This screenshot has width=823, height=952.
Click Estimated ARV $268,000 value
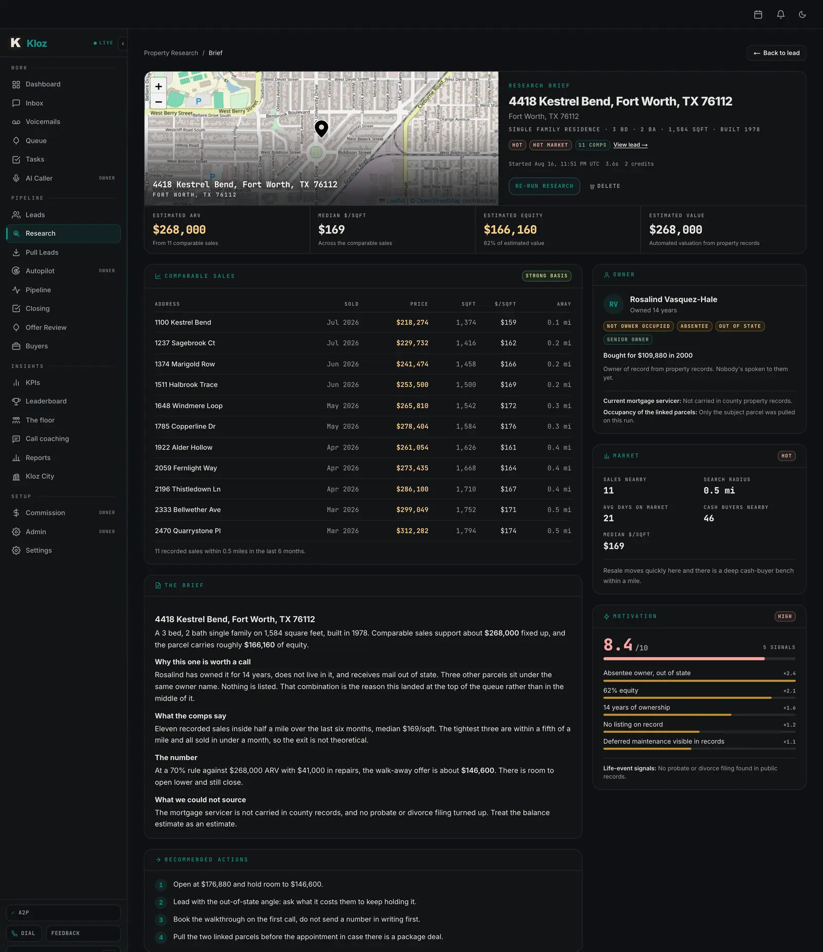click(x=179, y=230)
